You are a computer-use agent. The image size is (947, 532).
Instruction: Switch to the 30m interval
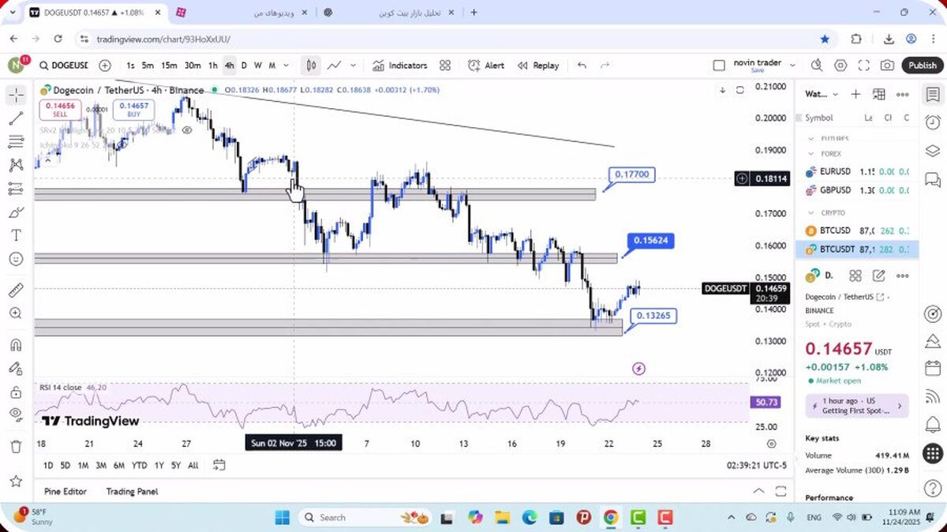click(193, 66)
